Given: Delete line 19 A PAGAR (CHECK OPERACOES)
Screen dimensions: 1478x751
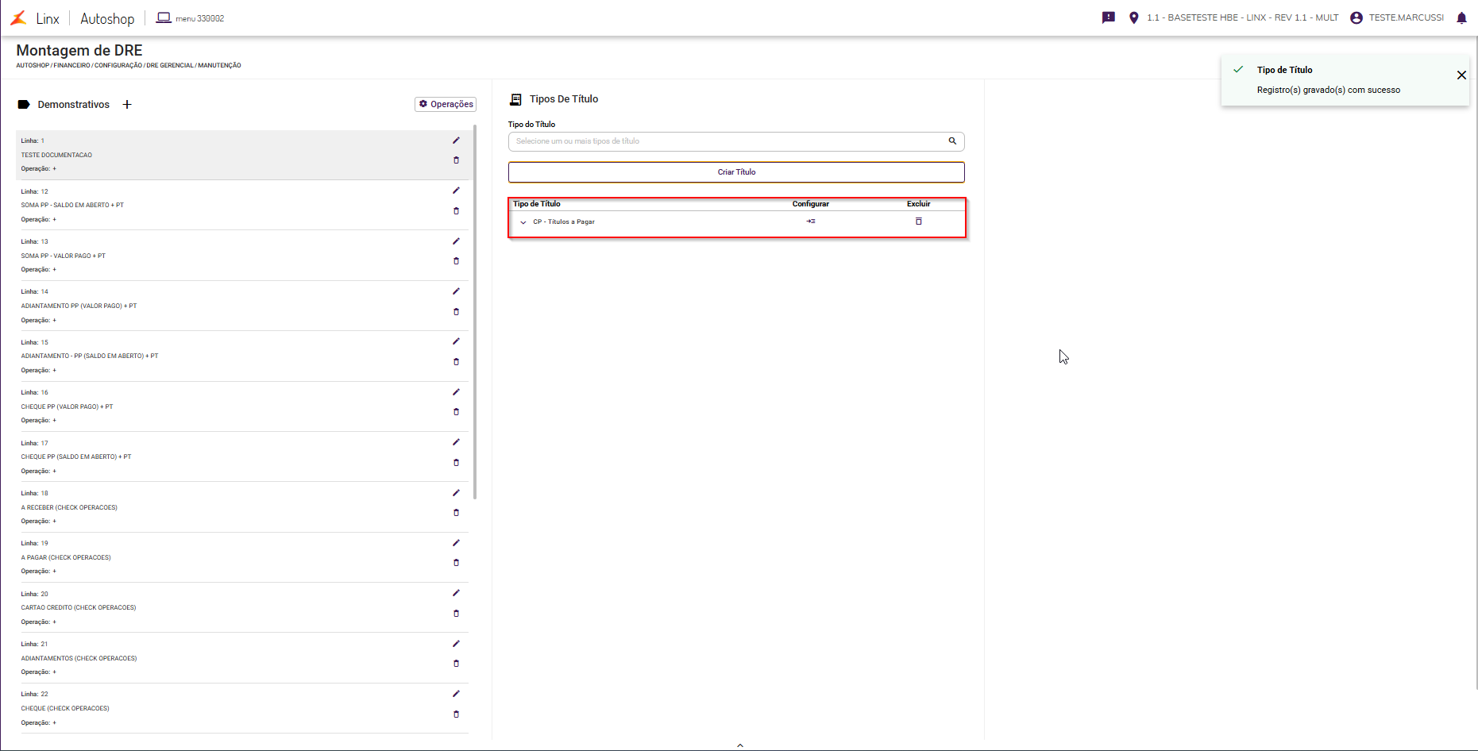Looking at the screenshot, I should pos(456,563).
